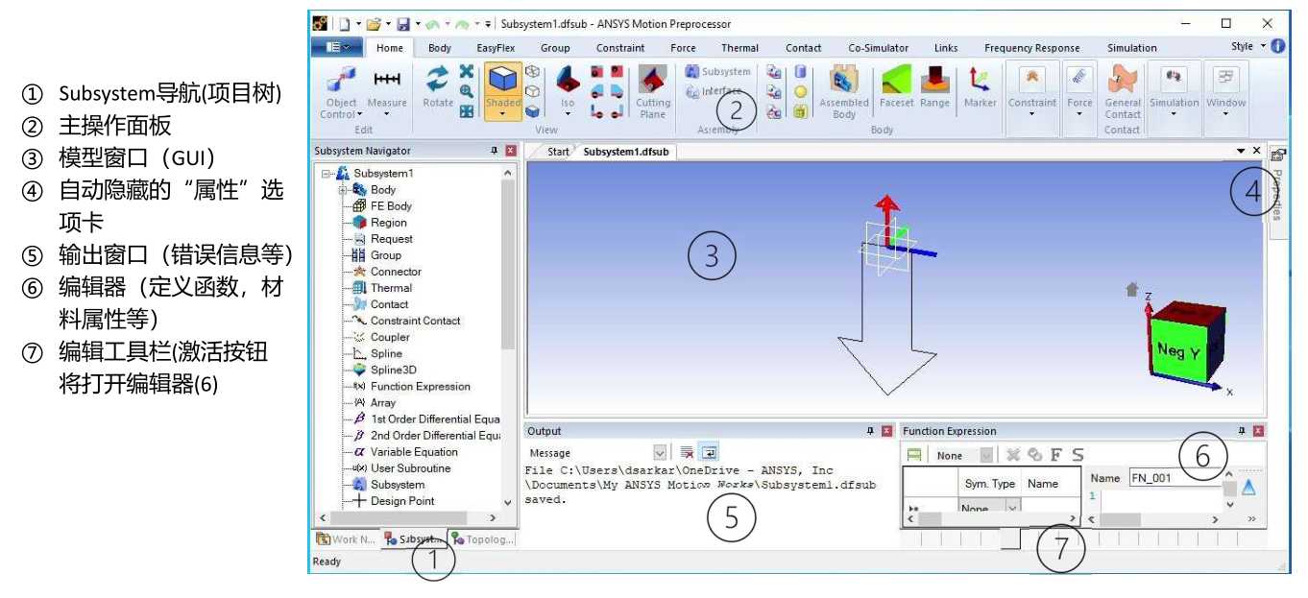Click the Subsystem Navigator vertical scrollbar
The height and width of the screenshot is (598, 1308).
tap(508, 336)
